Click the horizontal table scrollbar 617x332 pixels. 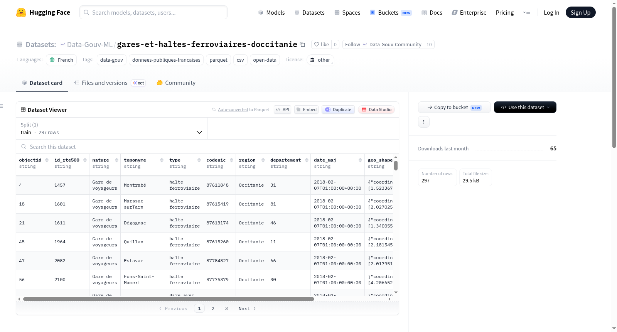[169, 299]
